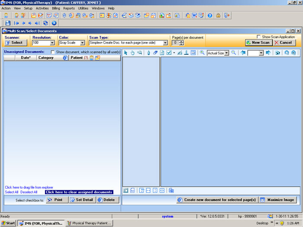Open the Billing menu
This screenshot has height=227, width=303.
pyautogui.click(x=56, y=8)
